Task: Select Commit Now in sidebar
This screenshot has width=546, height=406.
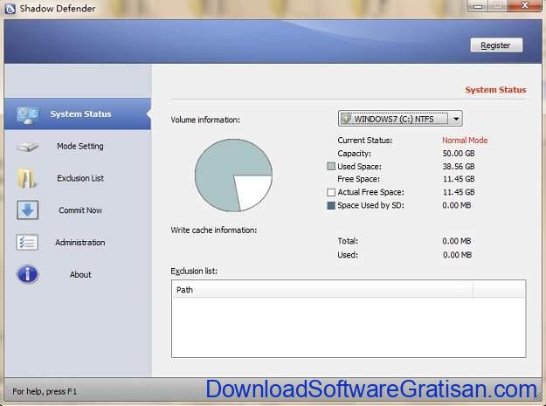Action: pyautogui.click(x=77, y=210)
